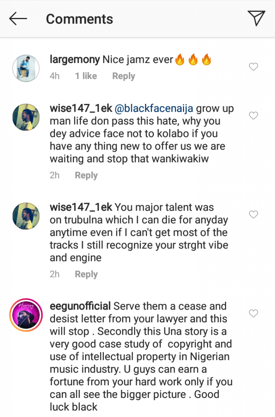Tap wise147_1ek avatar on 'major talent' comment
275x417 pixels.
pyautogui.click(x=26, y=216)
